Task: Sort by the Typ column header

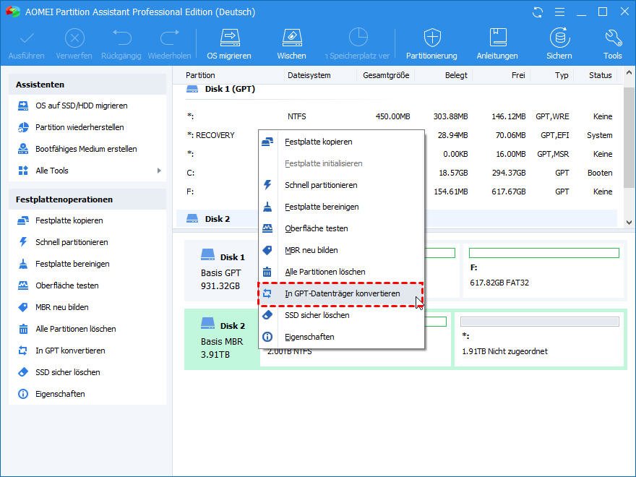Action: tap(562, 75)
